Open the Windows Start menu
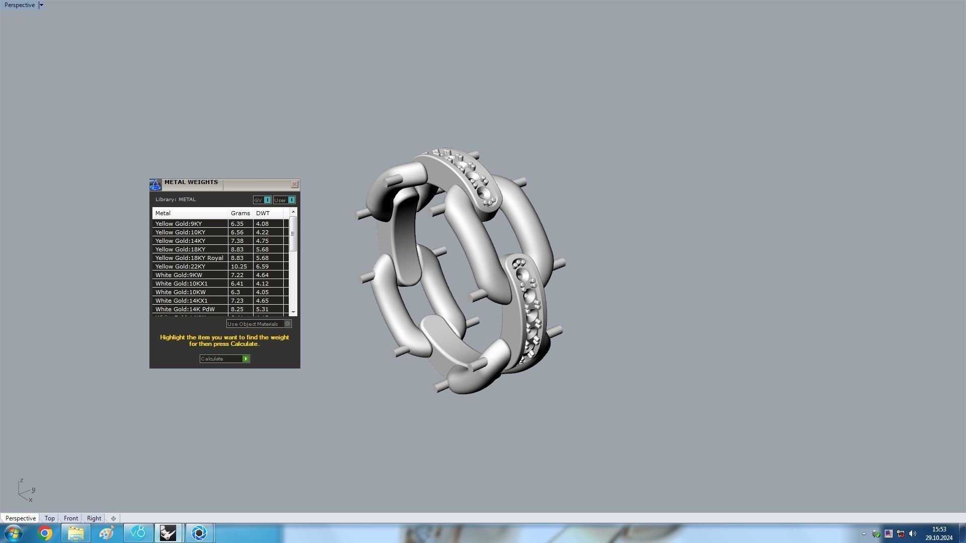The image size is (966, 543). [14, 533]
